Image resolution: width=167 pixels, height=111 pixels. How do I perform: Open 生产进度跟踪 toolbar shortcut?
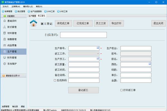coord(35,11)
